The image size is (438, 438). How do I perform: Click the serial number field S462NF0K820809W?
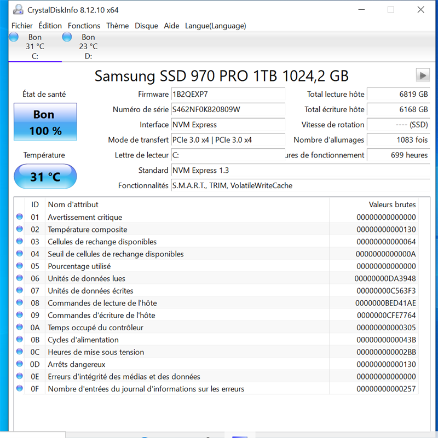[228, 109]
